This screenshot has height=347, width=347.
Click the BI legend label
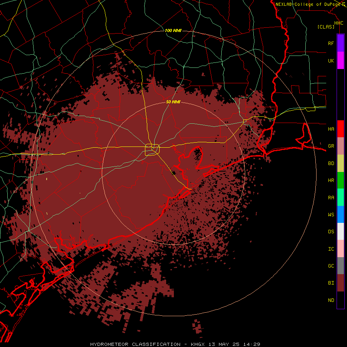331,283
